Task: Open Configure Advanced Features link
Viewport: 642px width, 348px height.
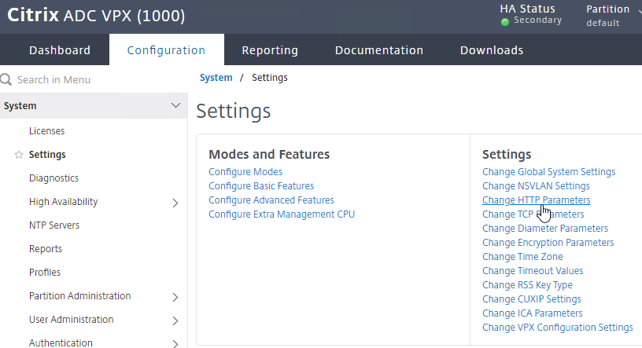Action: 271,200
